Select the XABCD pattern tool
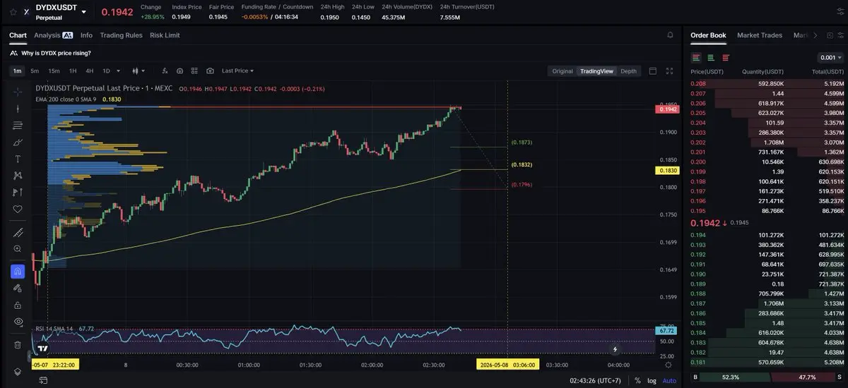848x388 pixels. click(18, 176)
